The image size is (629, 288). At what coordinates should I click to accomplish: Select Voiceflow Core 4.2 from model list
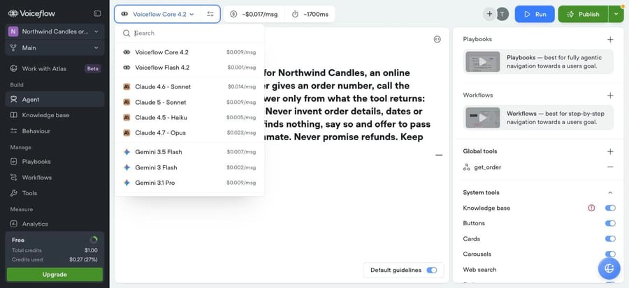[x=189, y=52]
